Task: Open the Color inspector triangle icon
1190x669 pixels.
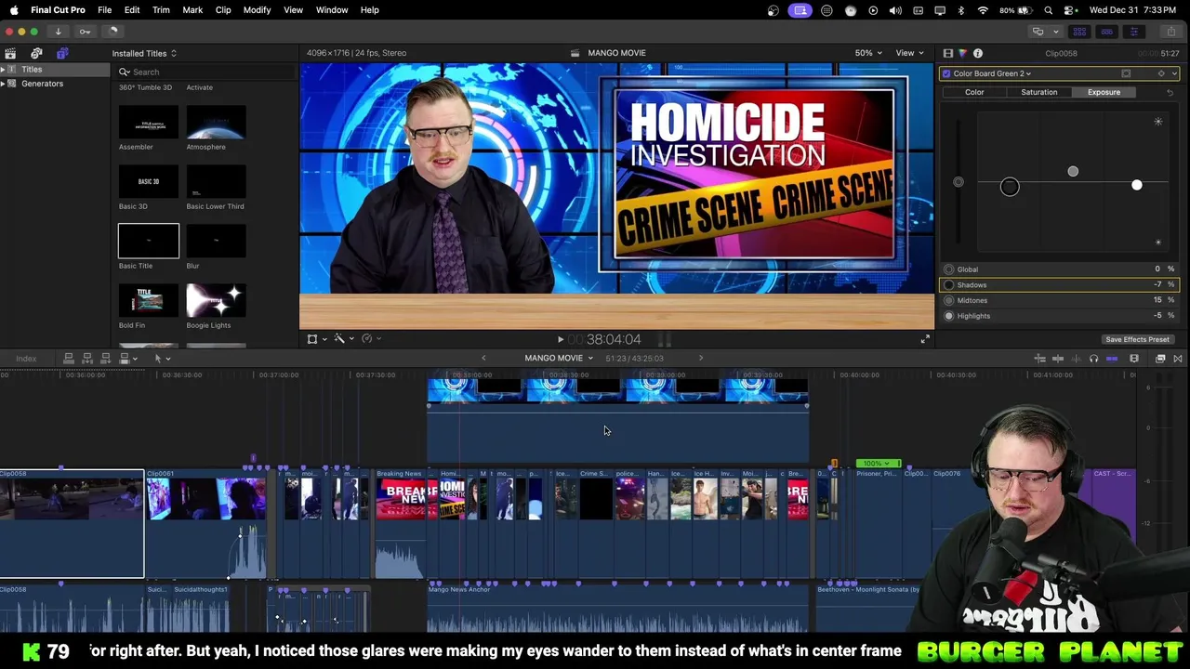Action: [x=962, y=53]
